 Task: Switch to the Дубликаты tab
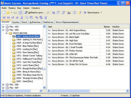(x=35, y=22)
